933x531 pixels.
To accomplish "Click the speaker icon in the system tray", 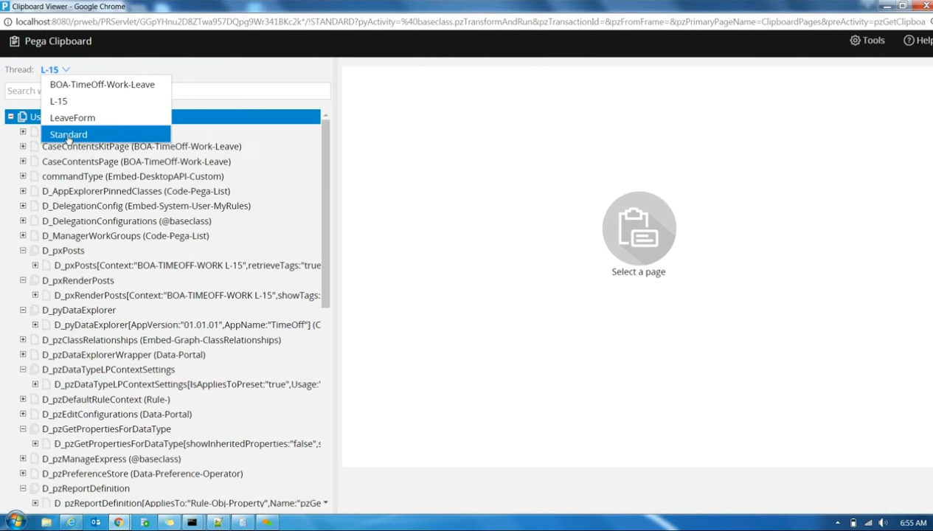I will click(x=882, y=522).
